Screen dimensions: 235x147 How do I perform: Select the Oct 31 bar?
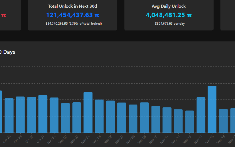click(x=43, y=114)
